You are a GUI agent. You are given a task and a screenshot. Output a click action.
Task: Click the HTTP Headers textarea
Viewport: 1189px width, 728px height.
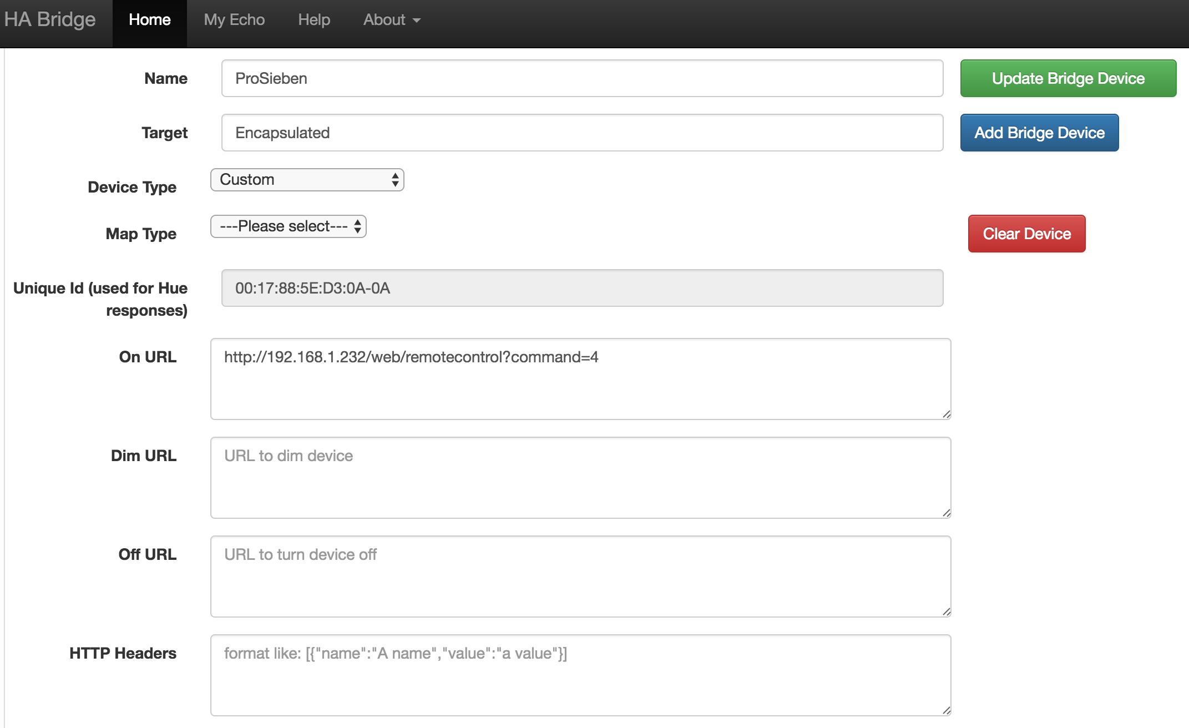pos(580,675)
